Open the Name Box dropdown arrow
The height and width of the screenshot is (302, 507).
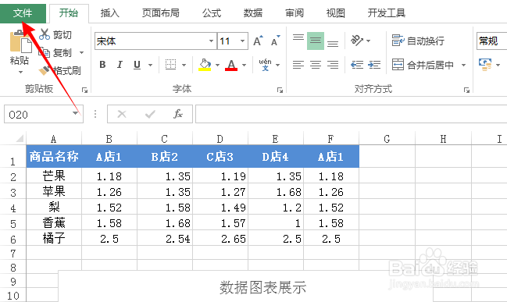coord(75,113)
